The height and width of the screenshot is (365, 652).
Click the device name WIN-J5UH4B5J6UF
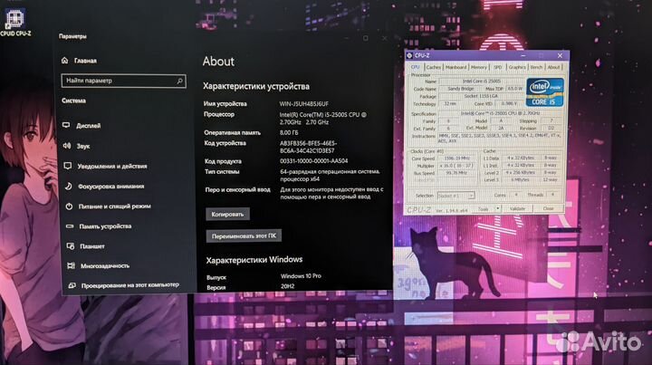click(x=304, y=104)
